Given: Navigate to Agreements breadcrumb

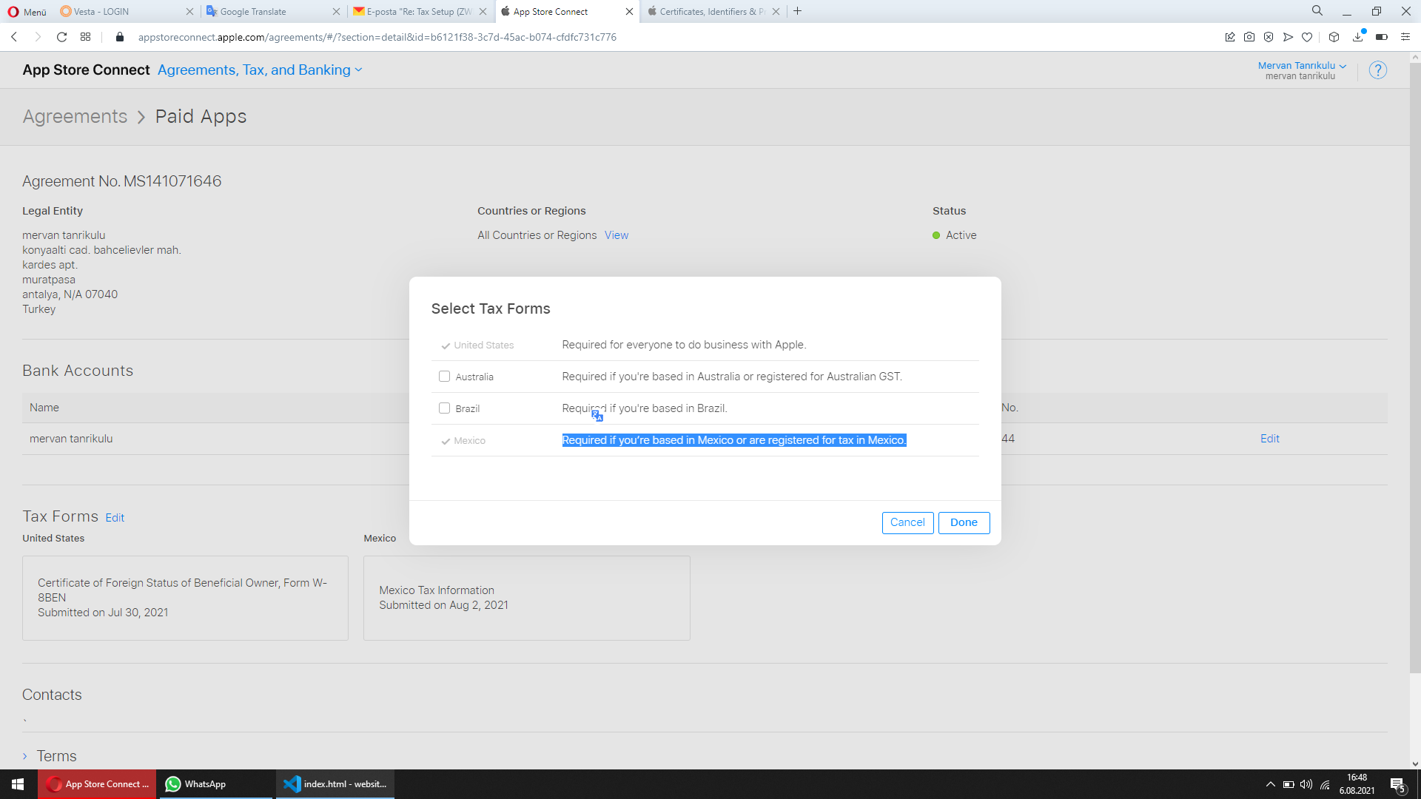Looking at the screenshot, I should click(75, 116).
